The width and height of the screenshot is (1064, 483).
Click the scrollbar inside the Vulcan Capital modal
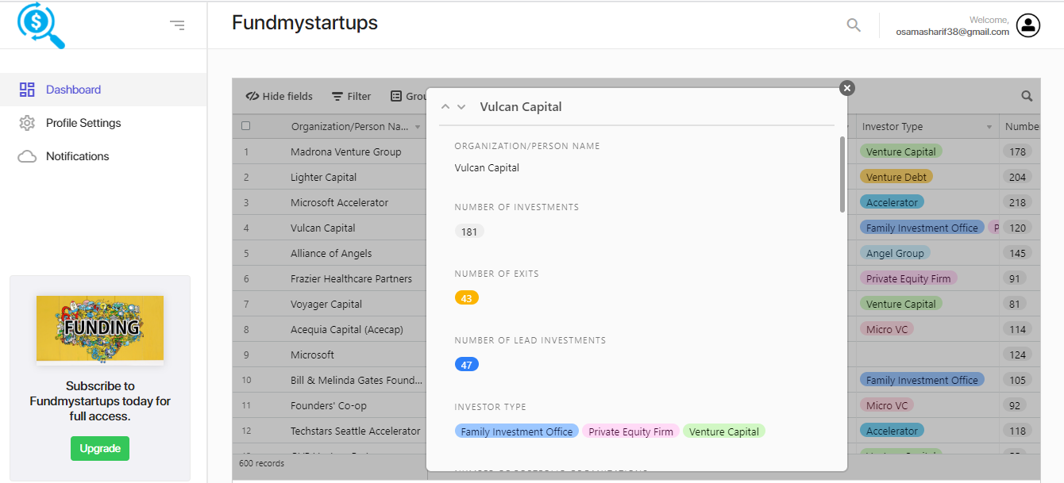pyautogui.click(x=842, y=174)
